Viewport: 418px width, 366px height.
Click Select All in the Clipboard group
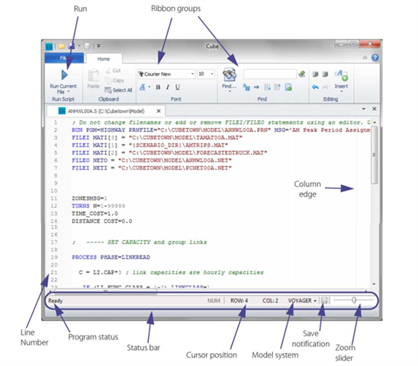118,90
